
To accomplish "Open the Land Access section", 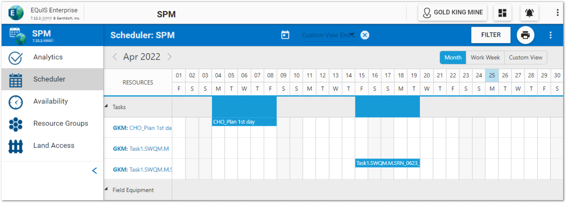I will click(x=54, y=145).
